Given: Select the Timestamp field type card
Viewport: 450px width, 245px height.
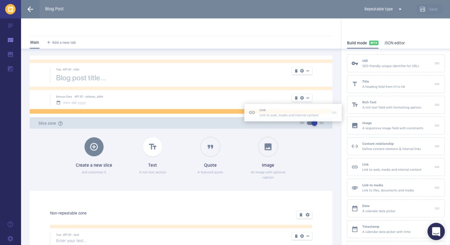Looking at the screenshot, I should tap(396, 229).
